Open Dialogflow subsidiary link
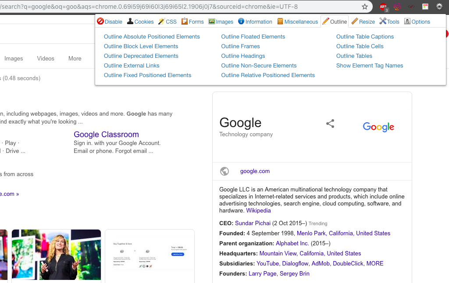449x283 pixels. 295,264
